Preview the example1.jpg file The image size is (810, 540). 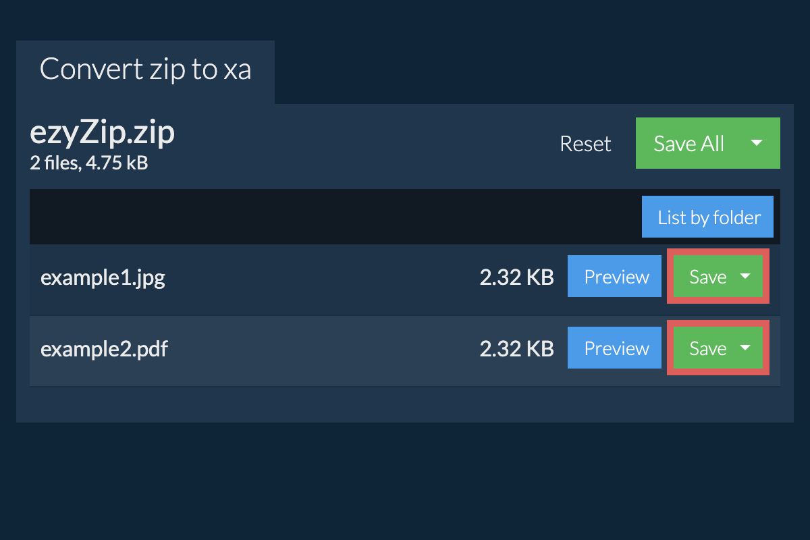point(616,277)
